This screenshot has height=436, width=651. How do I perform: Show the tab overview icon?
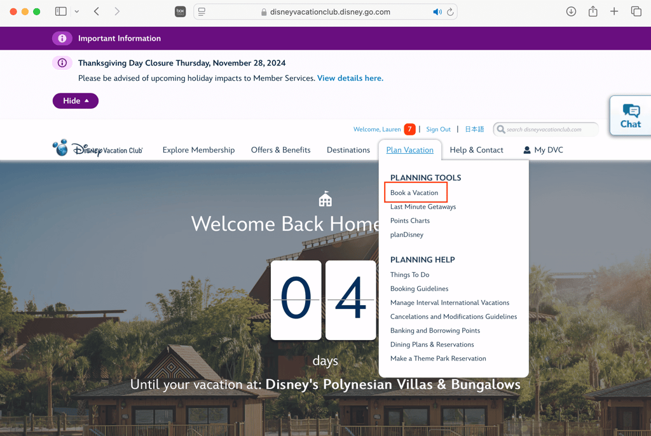[636, 11]
